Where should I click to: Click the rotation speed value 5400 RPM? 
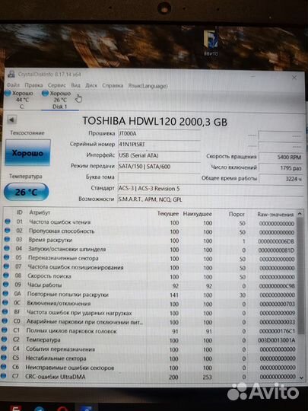coord(281,157)
